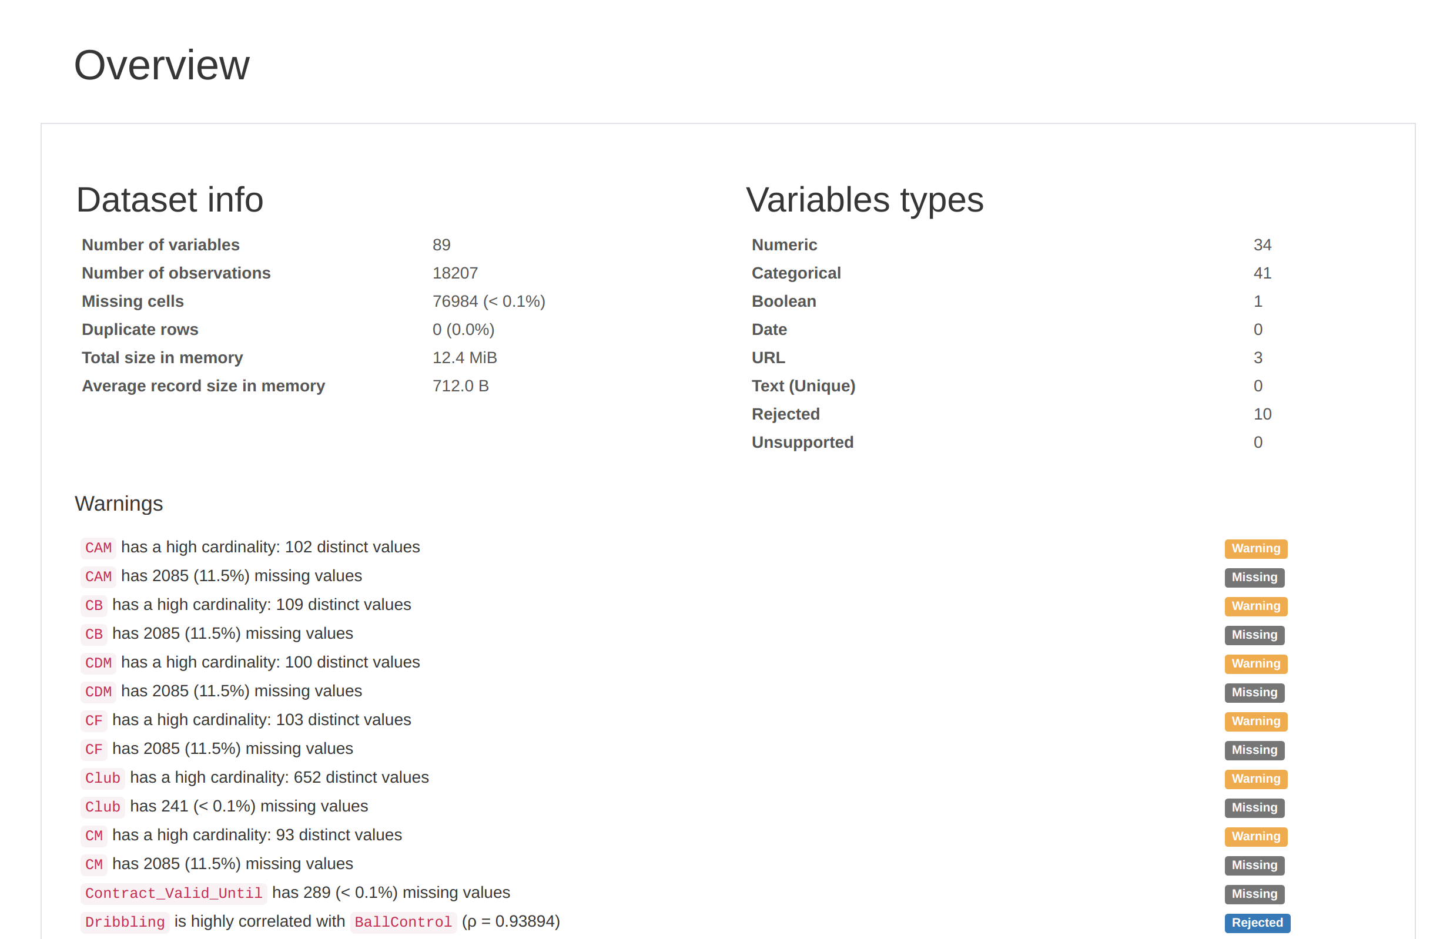
Task: Click the Dribbling variable tag
Action: [x=125, y=922]
